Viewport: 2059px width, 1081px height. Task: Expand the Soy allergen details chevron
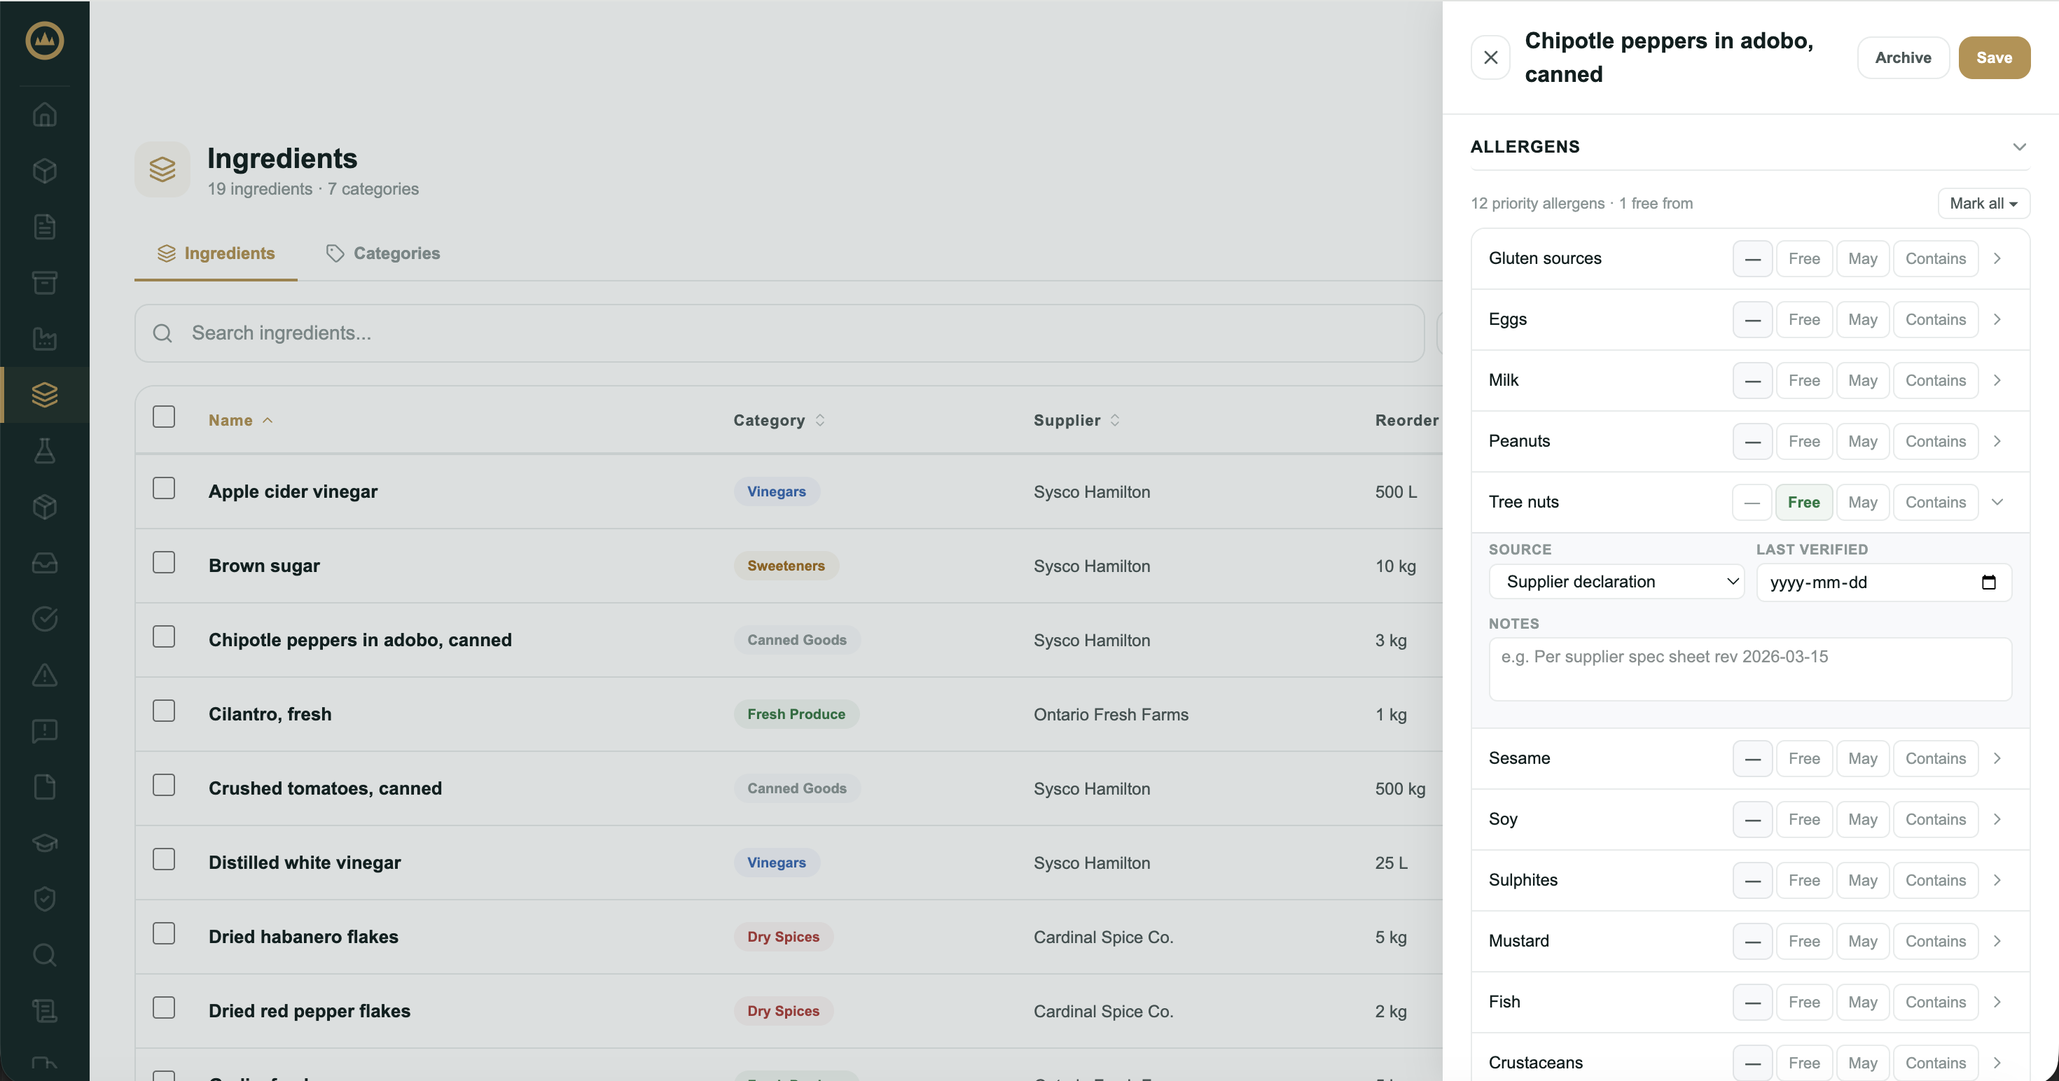(1997, 820)
